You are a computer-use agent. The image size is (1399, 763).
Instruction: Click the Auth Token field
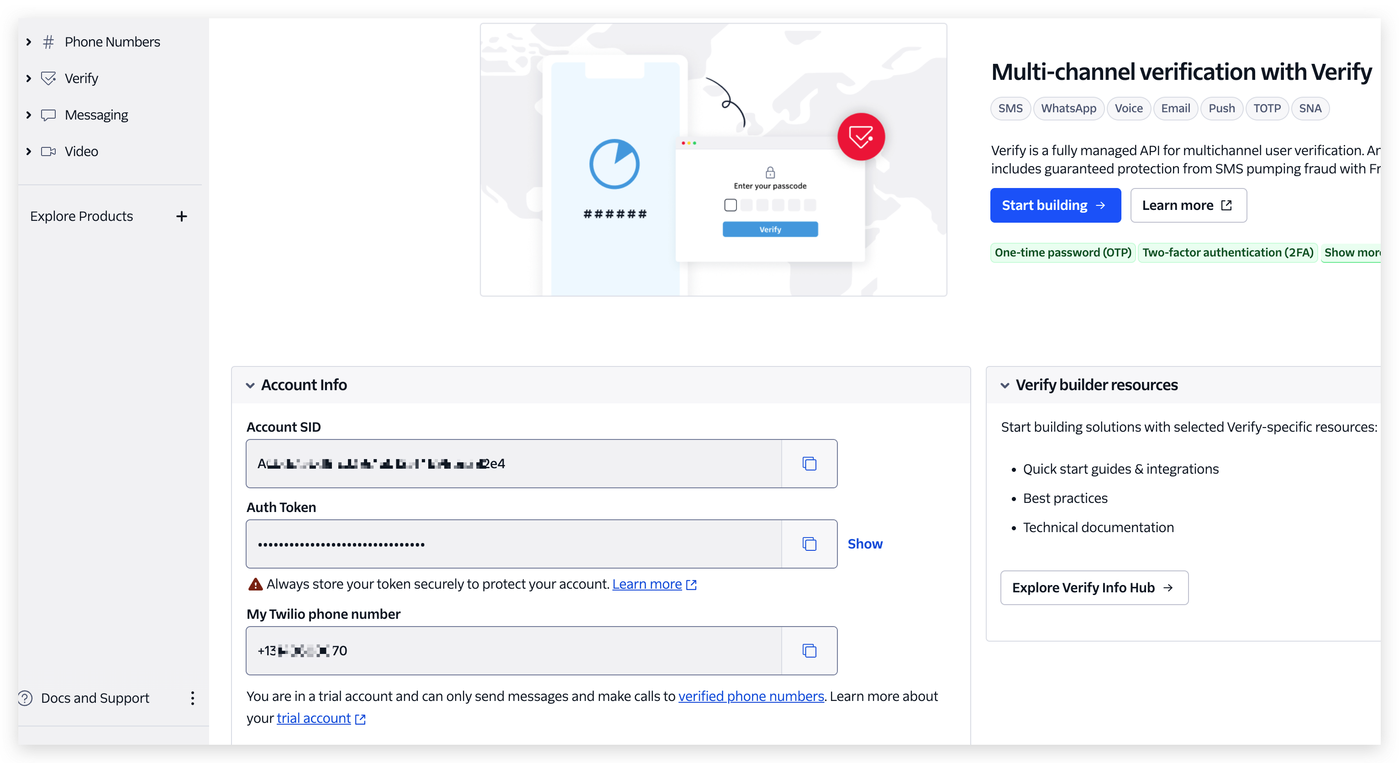point(514,544)
